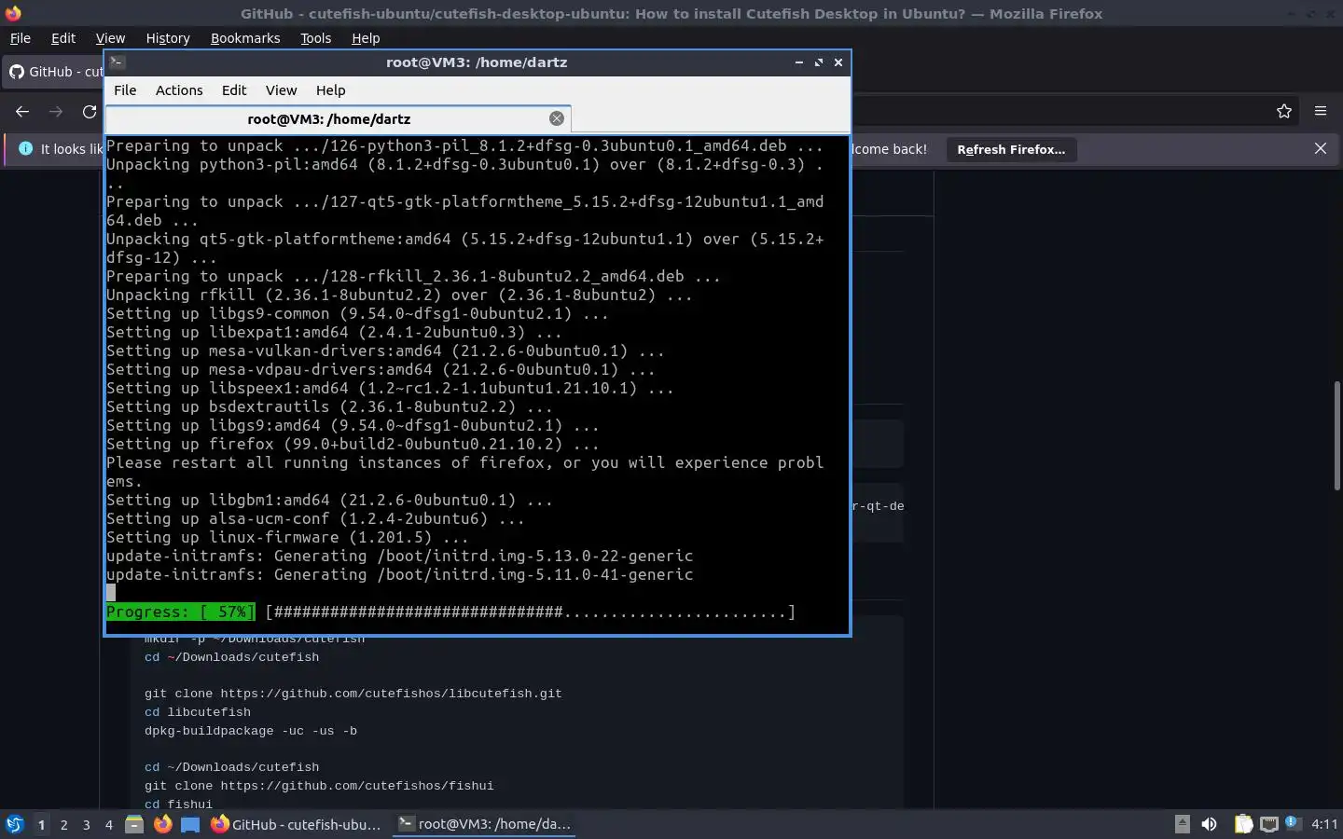Open terminal Help menu
This screenshot has height=839, width=1343.
330,90
